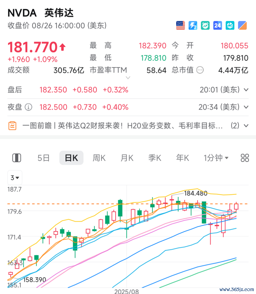This screenshot has width=256, height=294.
Task: Open the 英伟达Q2财报 news headline
Action: pos(122,126)
